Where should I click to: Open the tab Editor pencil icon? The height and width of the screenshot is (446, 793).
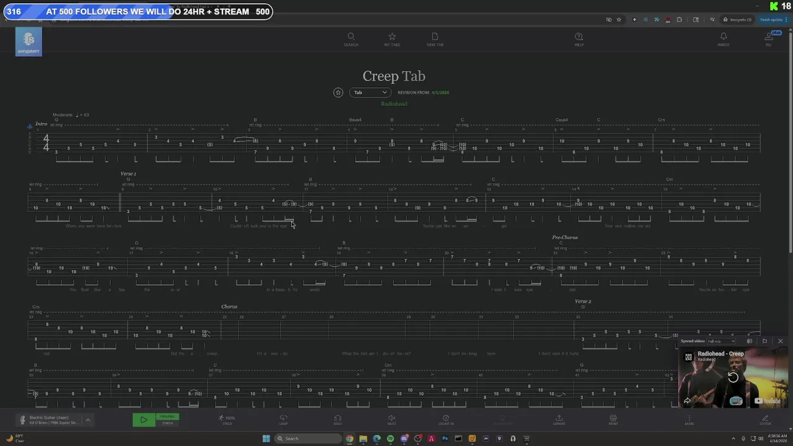(x=765, y=420)
